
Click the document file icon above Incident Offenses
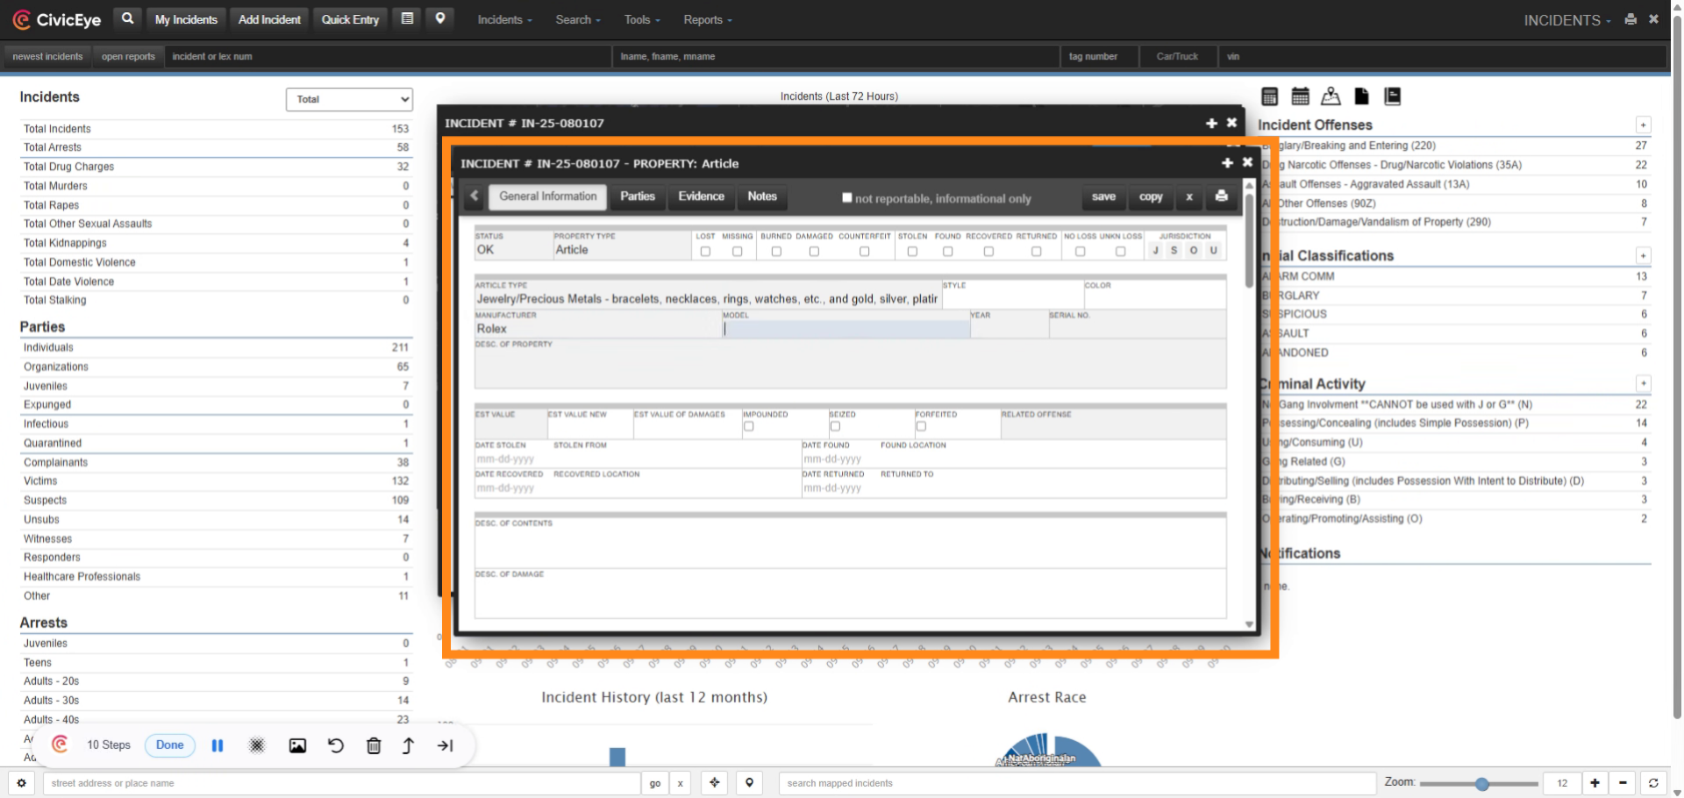[x=1361, y=96]
